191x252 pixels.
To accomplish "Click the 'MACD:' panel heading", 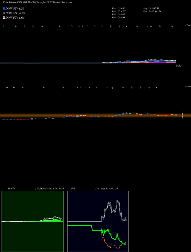I will tap(11, 189).
